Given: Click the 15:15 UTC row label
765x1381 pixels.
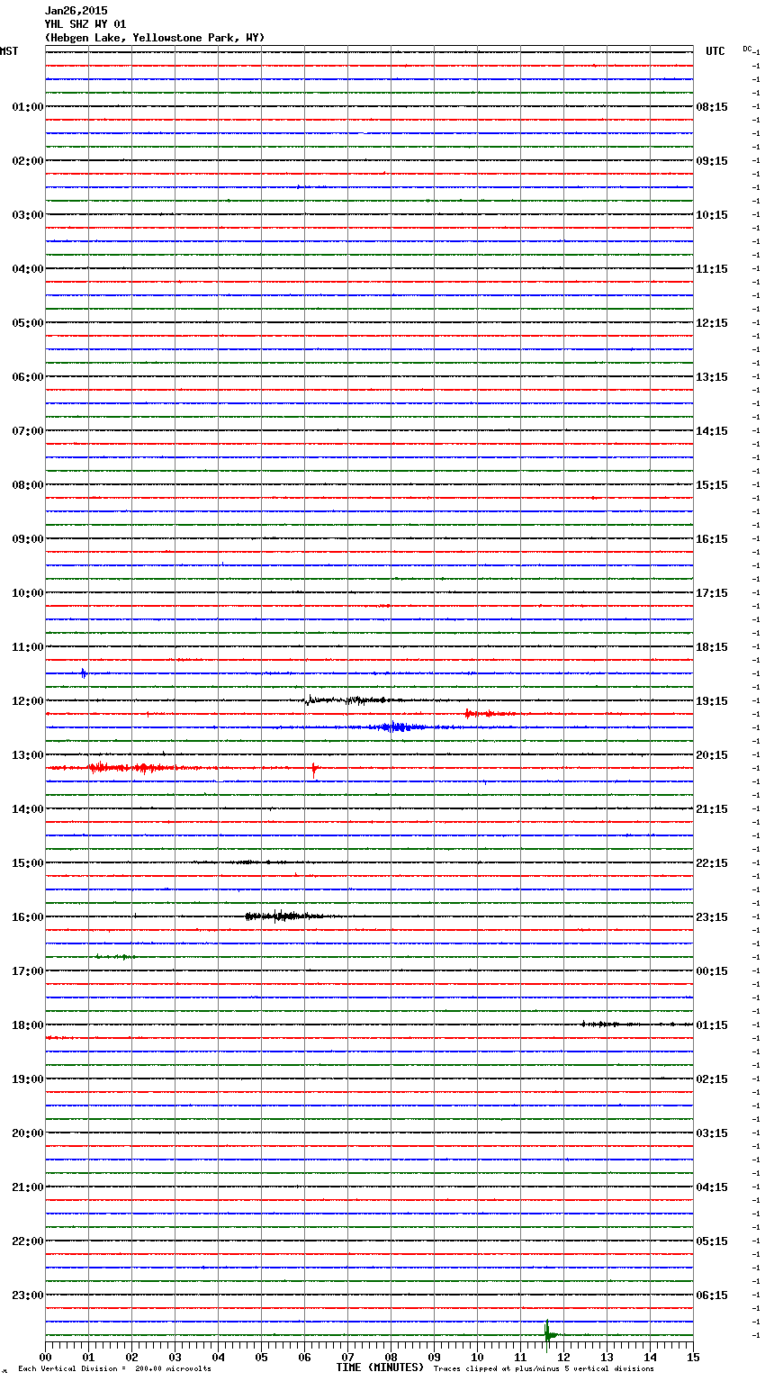Looking at the screenshot, I should 712,485.
